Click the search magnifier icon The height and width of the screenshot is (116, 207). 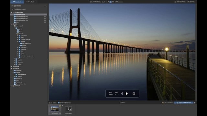(12, 6)
